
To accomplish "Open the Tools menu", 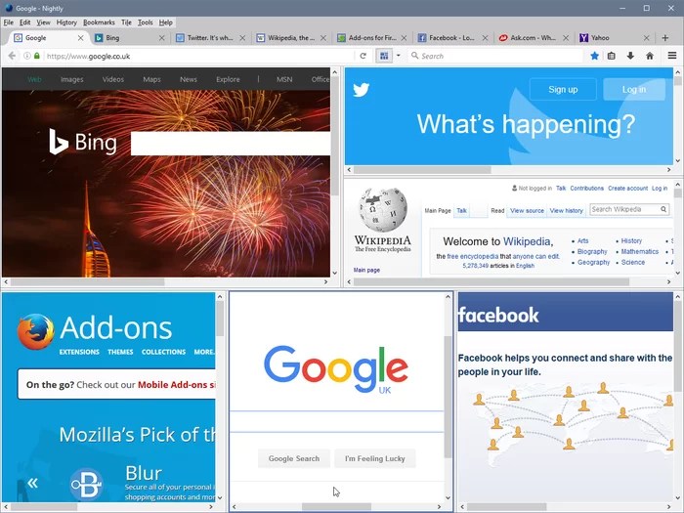I will 146,22.
